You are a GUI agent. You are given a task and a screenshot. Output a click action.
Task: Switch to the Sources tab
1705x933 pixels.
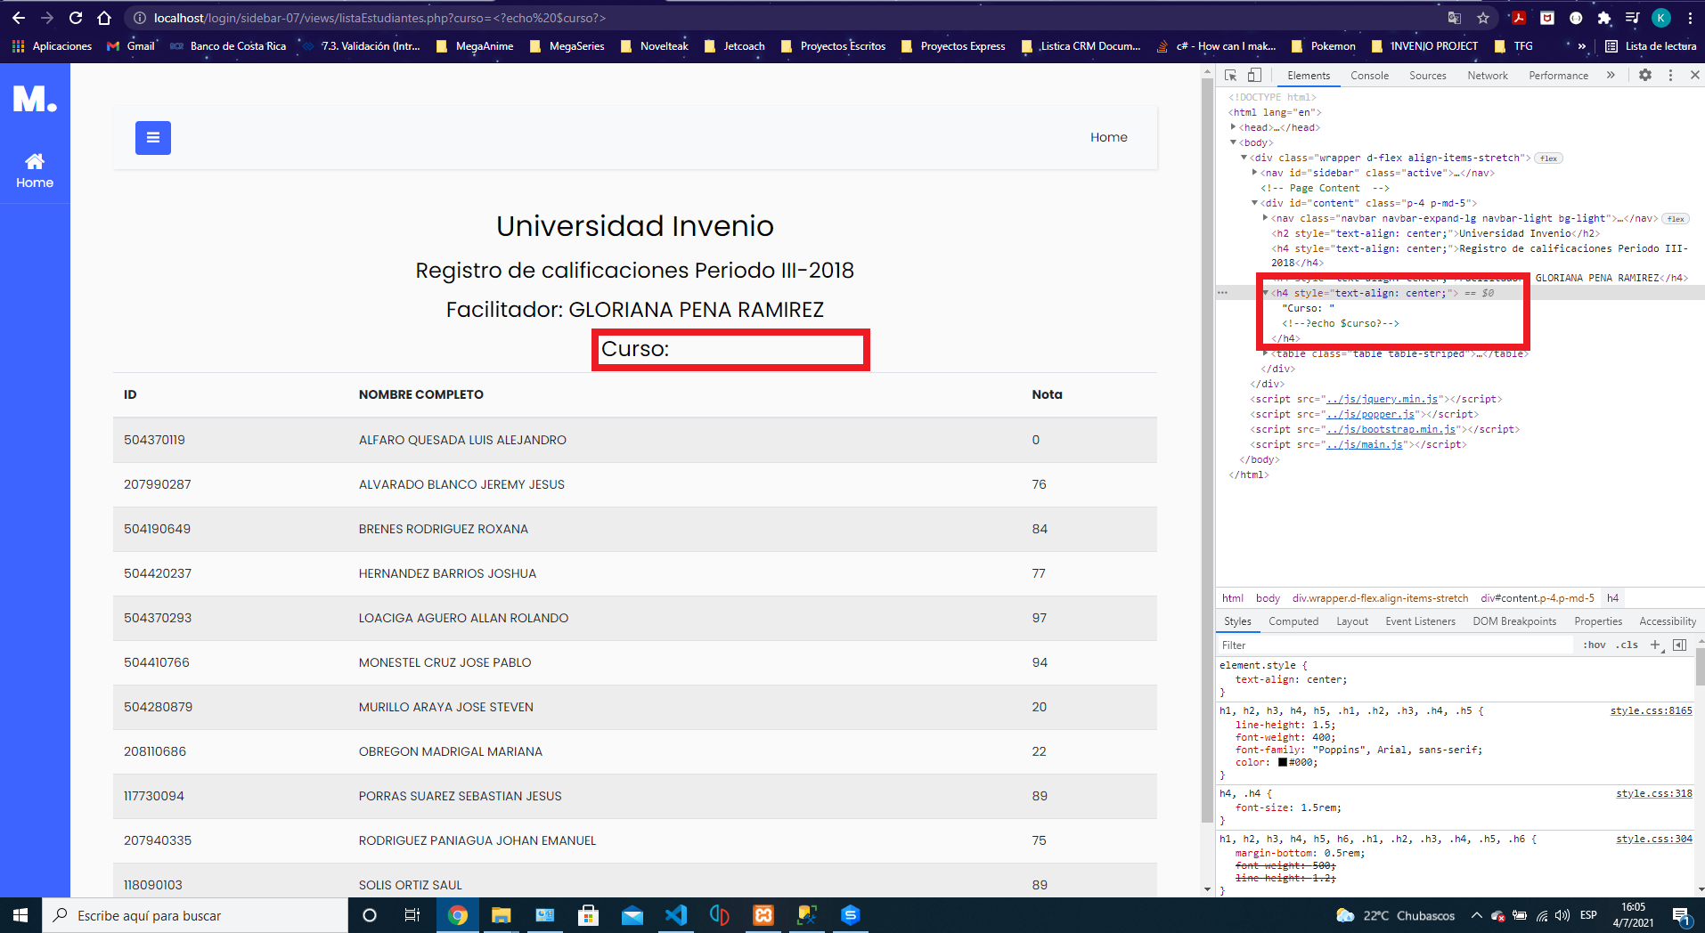[x=1427, y=76]
